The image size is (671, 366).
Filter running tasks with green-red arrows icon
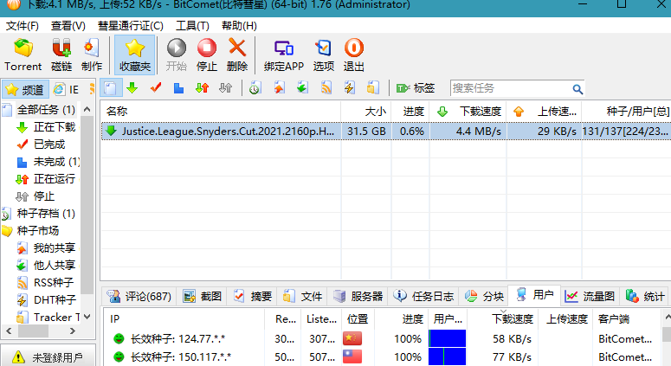pyautogui.click(x=202, y=88)
